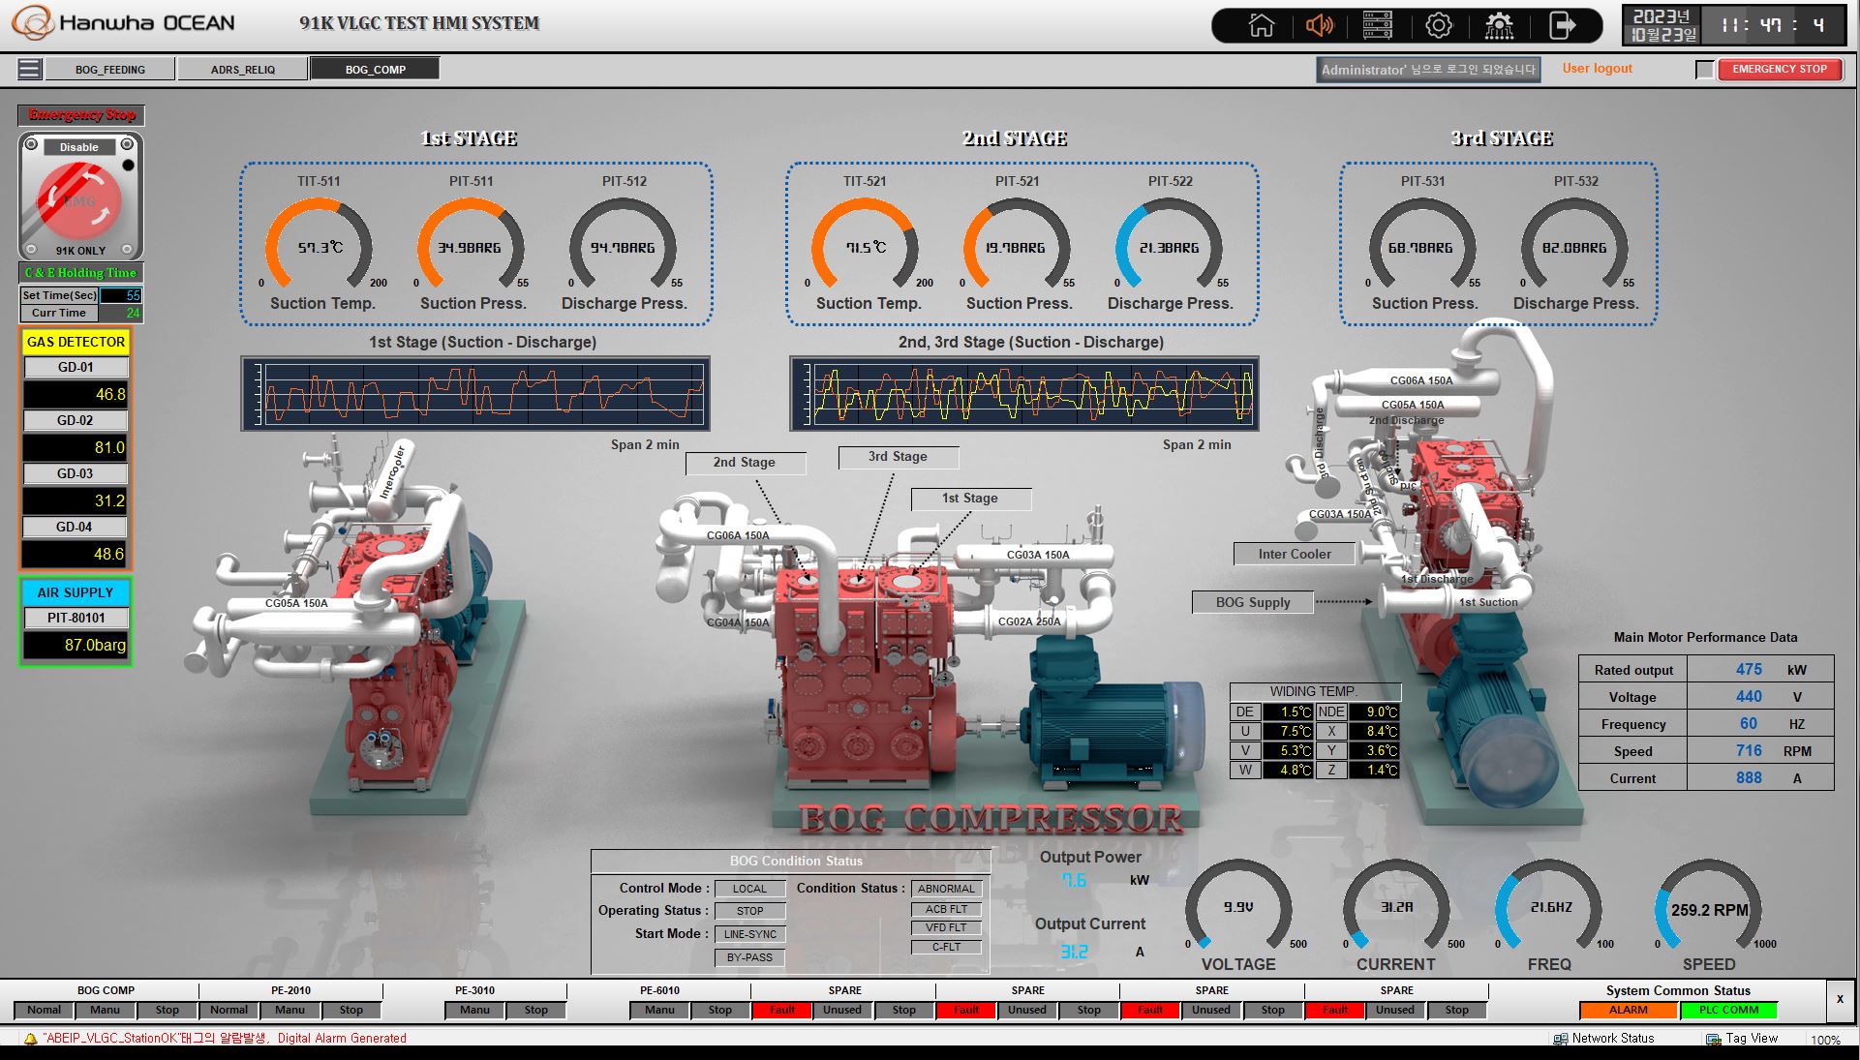Viewport: 1860px width, 1060px height.
Task: Choose LINE-SYNC start mode
Action: pyautogui.click(x=749, y=934)
